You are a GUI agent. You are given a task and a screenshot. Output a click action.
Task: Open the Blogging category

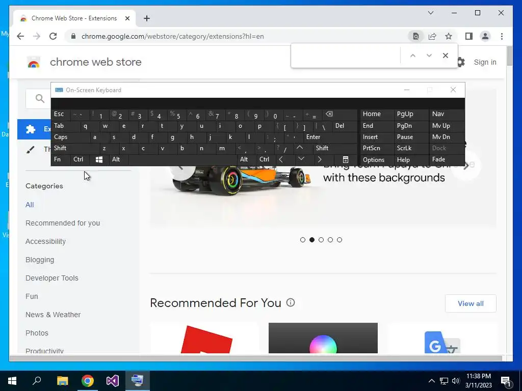tap(40, 260)
